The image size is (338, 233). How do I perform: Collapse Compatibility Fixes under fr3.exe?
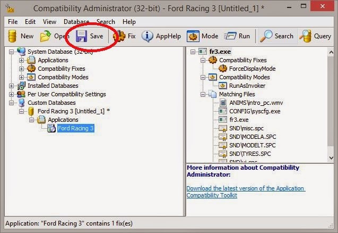[203, 60]
